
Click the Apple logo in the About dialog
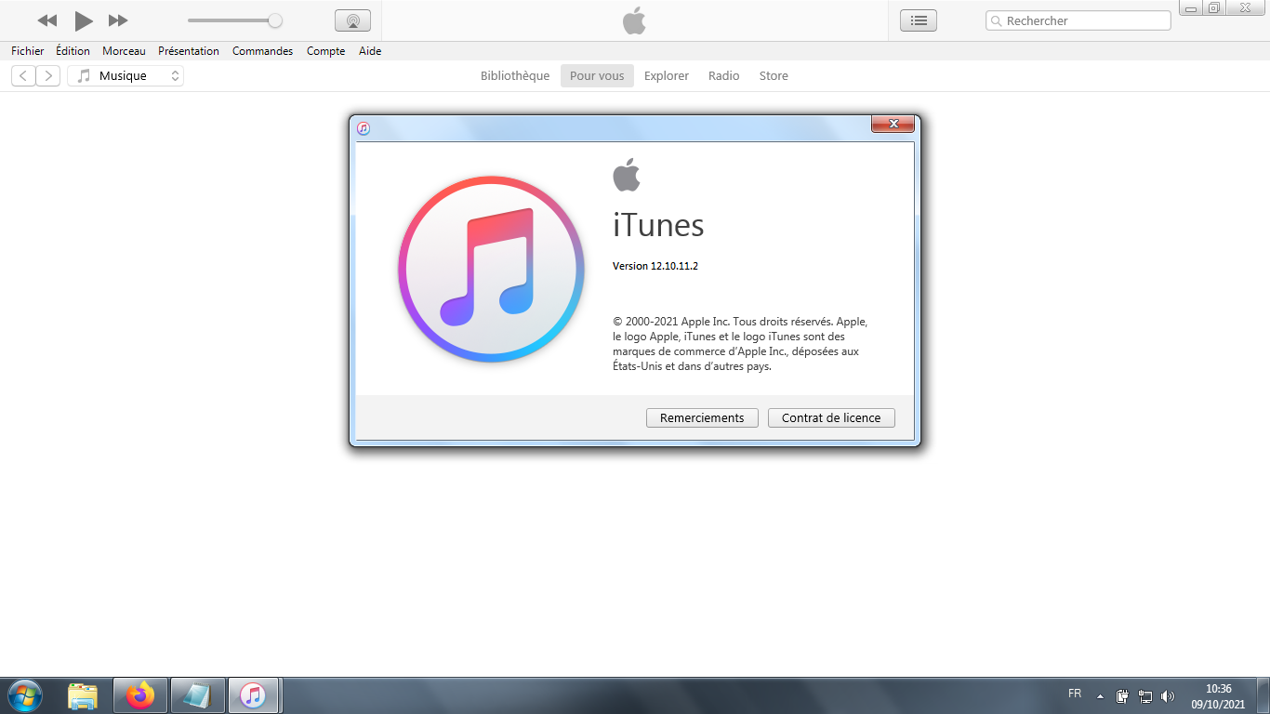[627, 175]
